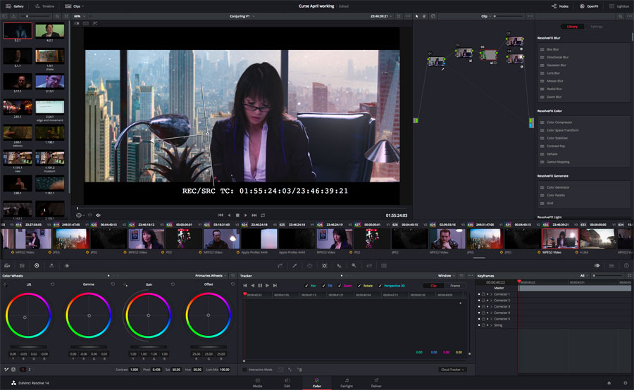Toggle bypass in node editor toolbar
The height and width of the screenshot is (390, 634).
click(x=433, y=16)
